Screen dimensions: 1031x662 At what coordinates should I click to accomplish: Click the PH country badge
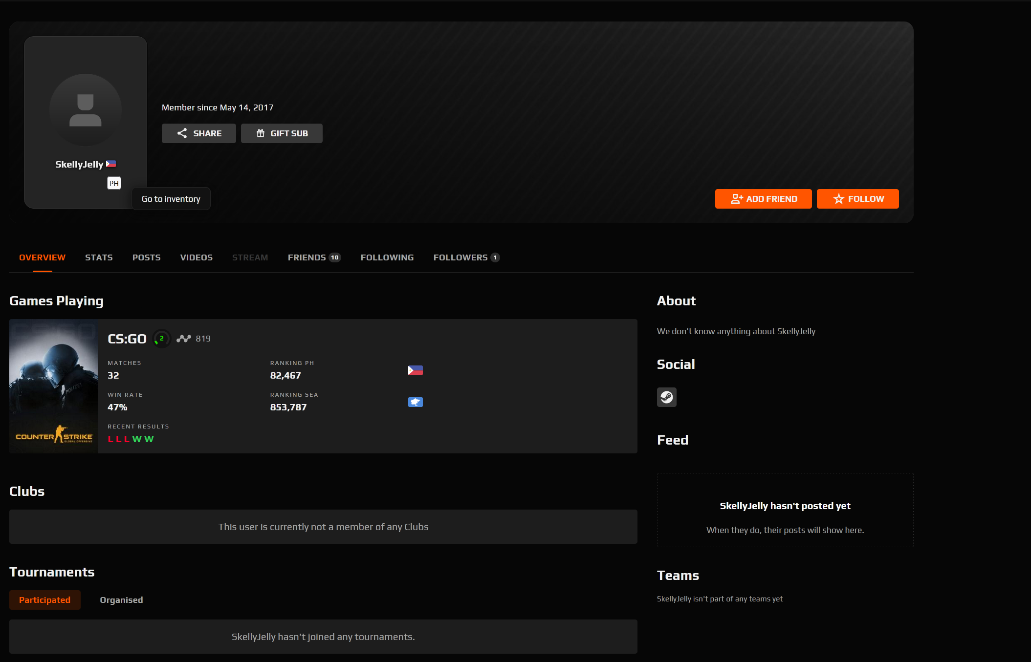coord(114,183)
